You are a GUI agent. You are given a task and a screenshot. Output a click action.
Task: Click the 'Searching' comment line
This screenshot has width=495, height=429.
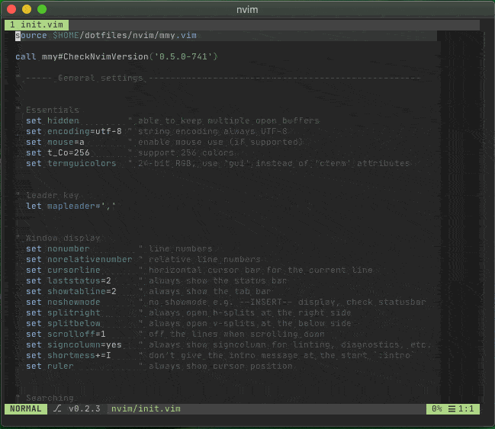click(44, 398)
